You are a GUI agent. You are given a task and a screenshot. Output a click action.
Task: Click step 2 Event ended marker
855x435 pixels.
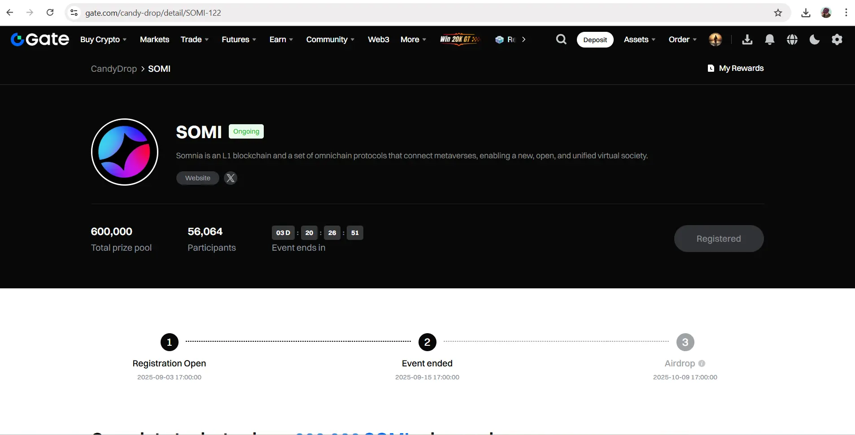[427, 342]
